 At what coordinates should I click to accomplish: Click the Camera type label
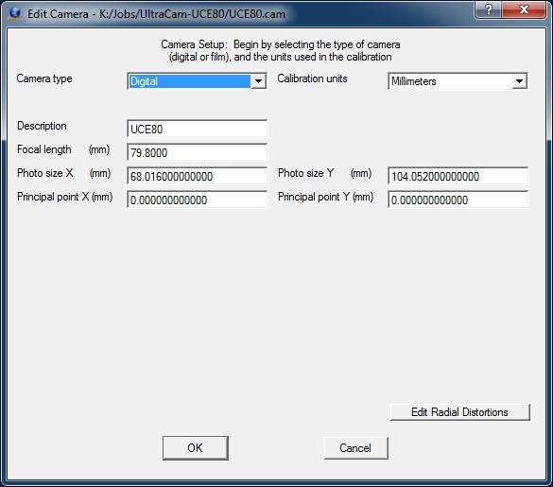pyautogui.click(x=44, y=78)
